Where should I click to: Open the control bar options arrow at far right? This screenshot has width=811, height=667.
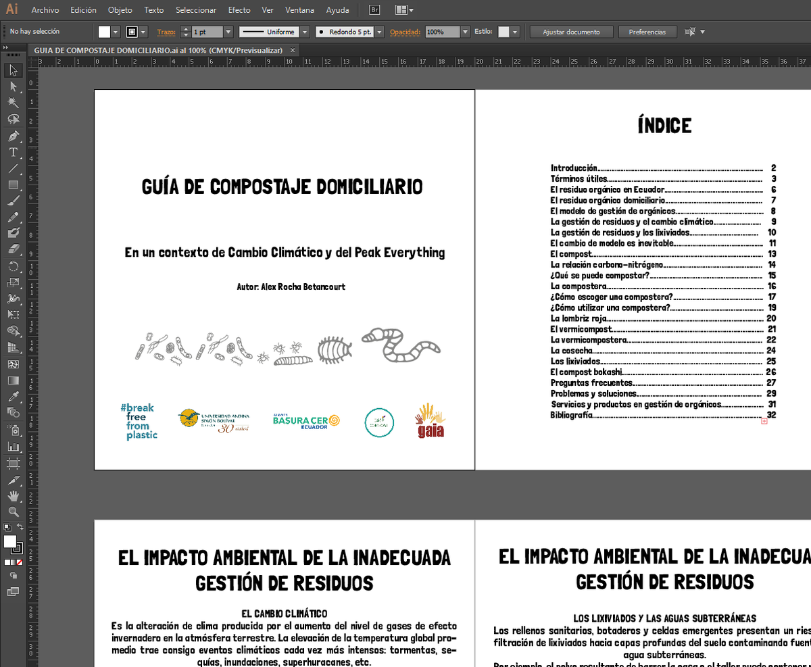[703, 32]
